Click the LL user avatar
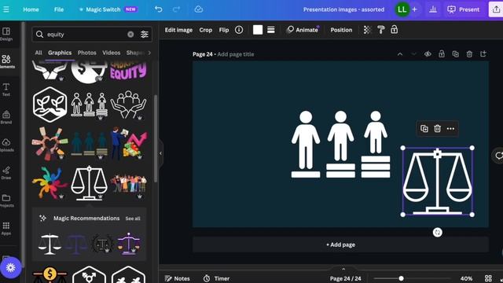The width and height of the screenshot is (503, 283). click(402, 9)
